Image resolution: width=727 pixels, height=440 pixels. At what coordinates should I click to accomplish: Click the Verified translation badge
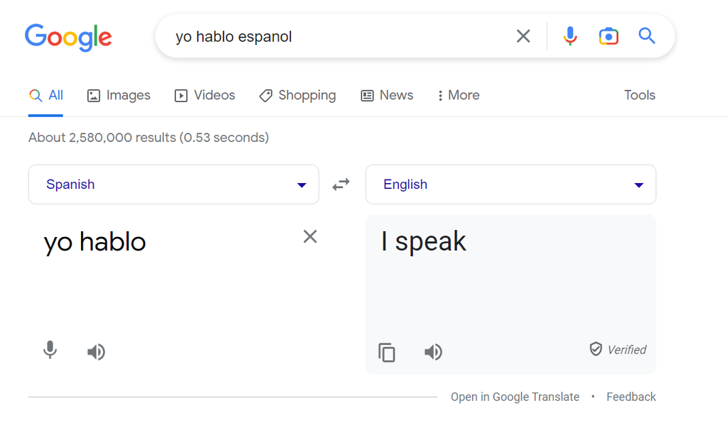(617, 349)
